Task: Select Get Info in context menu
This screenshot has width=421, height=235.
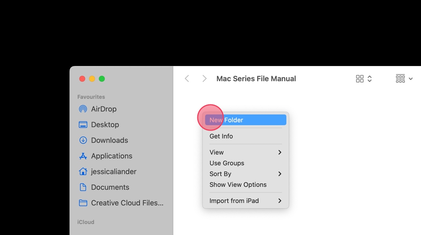Action: click(x=221, y=136)
